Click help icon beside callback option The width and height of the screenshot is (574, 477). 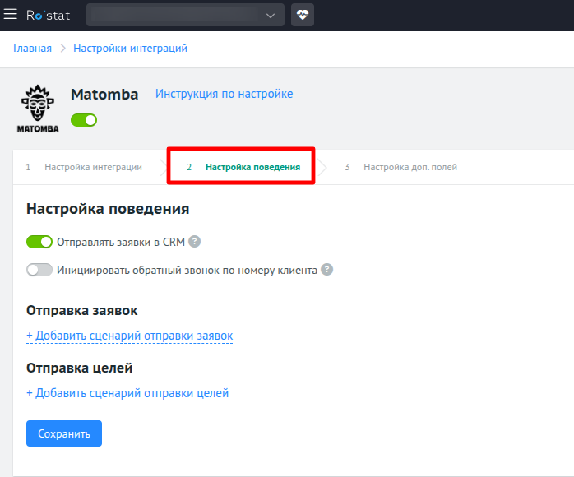point(326,270)
